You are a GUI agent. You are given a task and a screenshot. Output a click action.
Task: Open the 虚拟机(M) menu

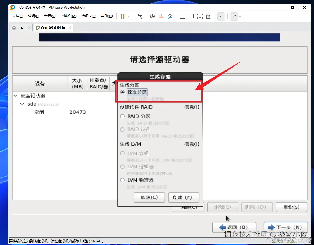[x=68, y=16]
